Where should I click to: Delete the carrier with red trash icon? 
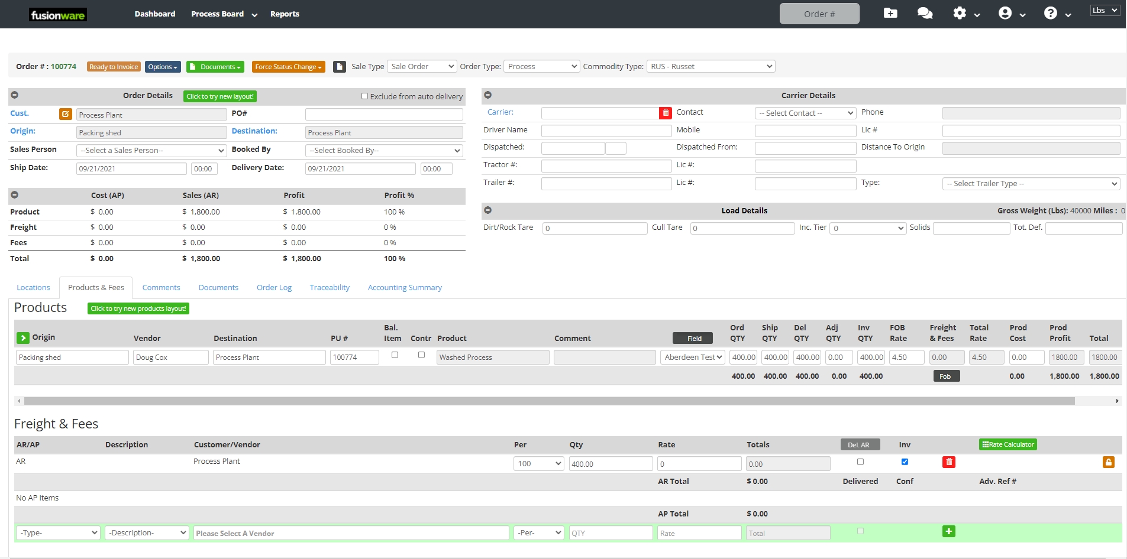[666, 113]
